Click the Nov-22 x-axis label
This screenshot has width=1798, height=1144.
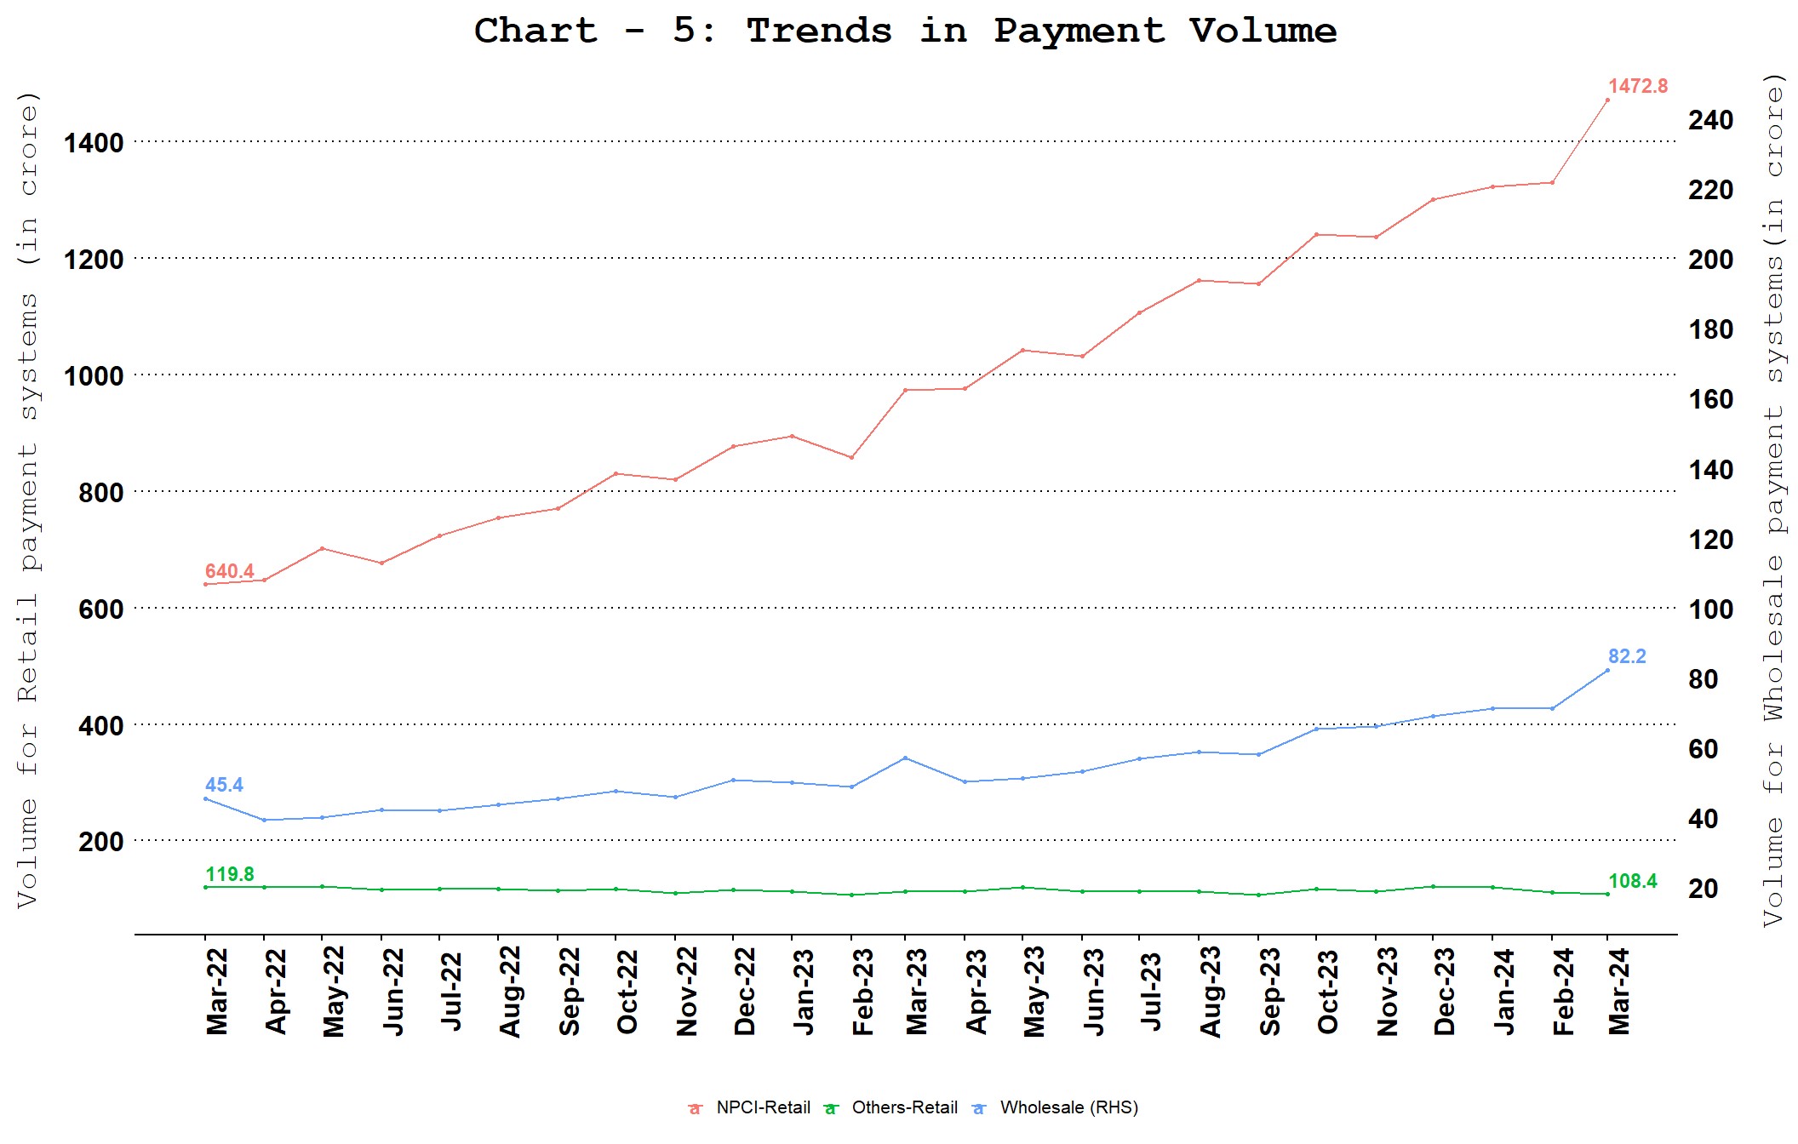[687, 992]
